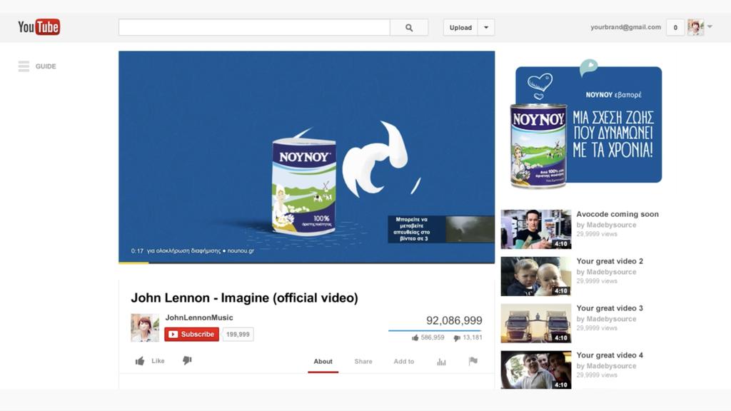Subscribe to JohnLennonMusic channel
This screenshot has height=411, width=731.
[191, 334]
